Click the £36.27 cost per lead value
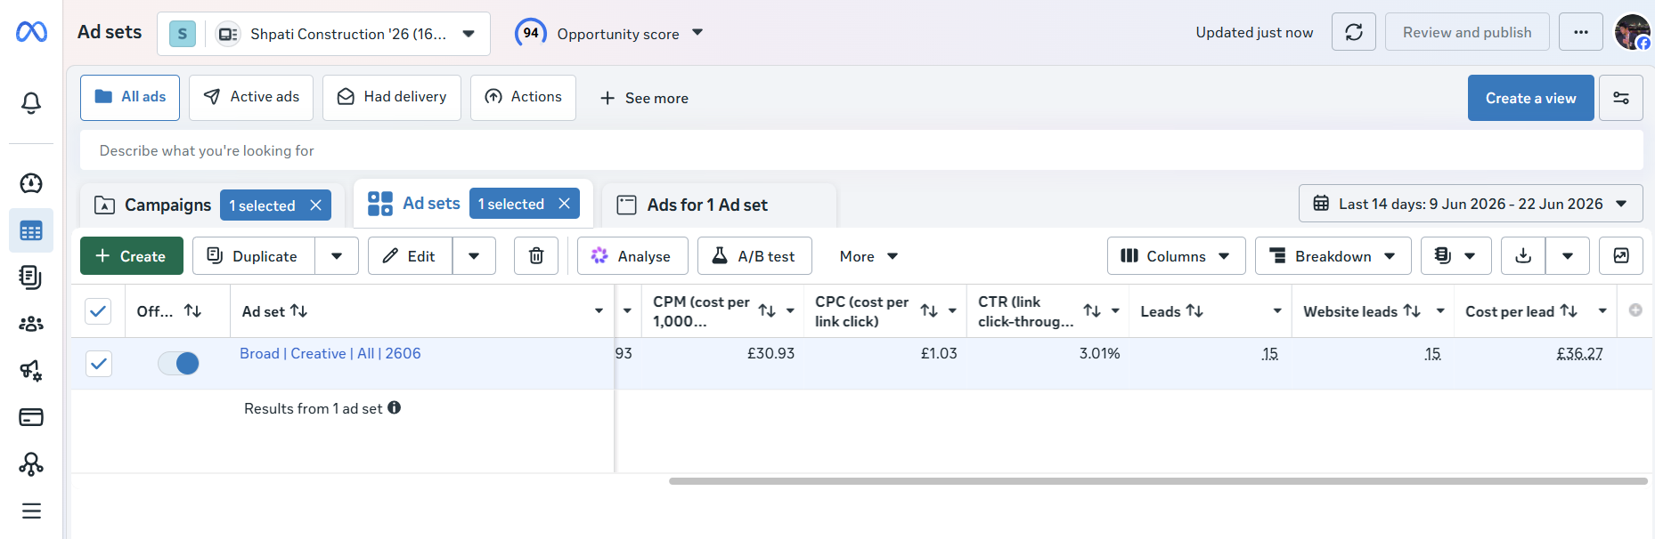This screenshot has width=1655, height=539. click(x=1579, y=353)
